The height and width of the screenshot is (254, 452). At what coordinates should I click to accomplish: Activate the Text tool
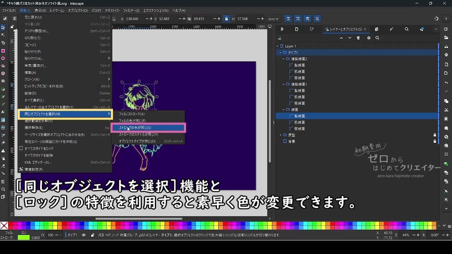[4, 111]
